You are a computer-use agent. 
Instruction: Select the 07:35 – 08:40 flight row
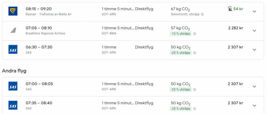click(x=133, y=105)
